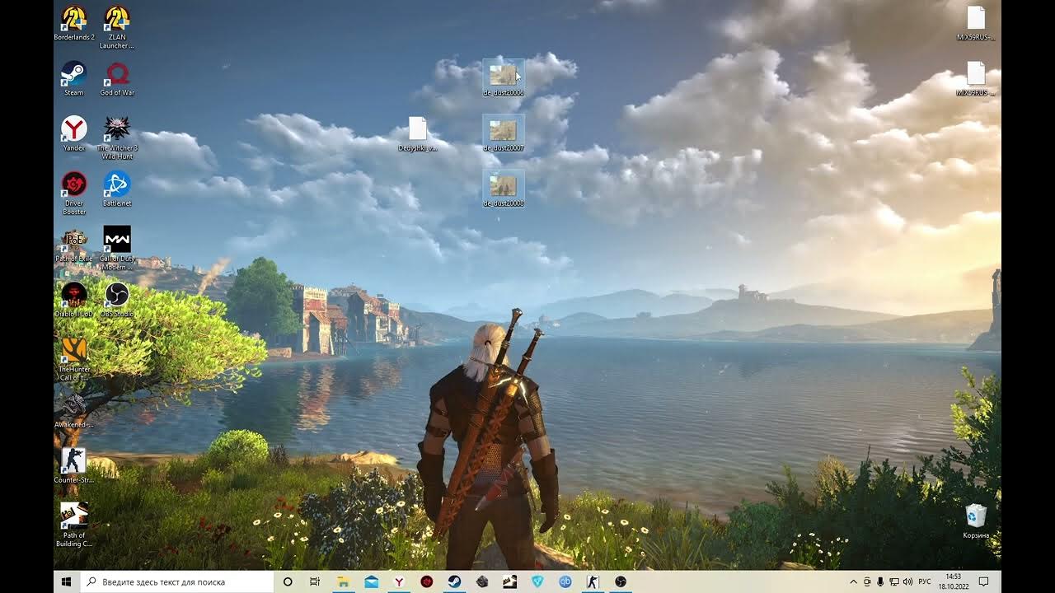Open qBittorrent from the taskbar

tap(565, 581)
